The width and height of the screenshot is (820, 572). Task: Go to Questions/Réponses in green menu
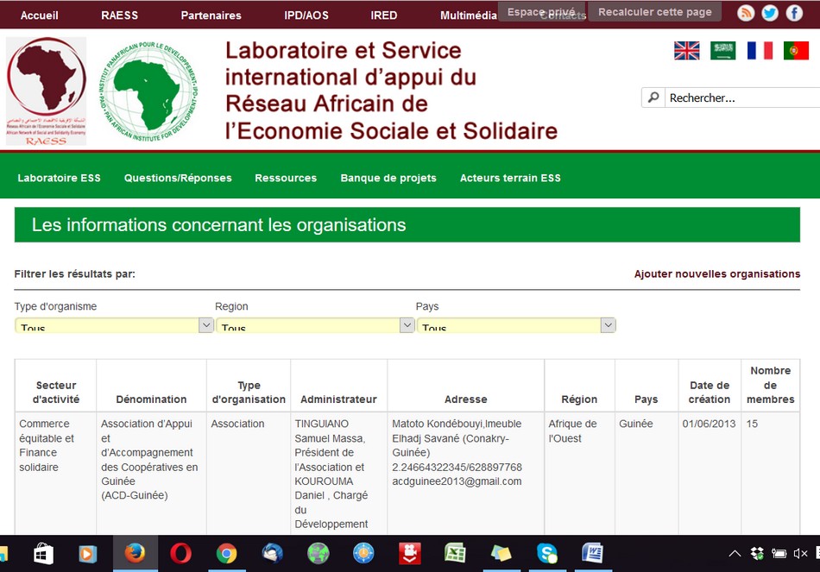pos(178,178)
